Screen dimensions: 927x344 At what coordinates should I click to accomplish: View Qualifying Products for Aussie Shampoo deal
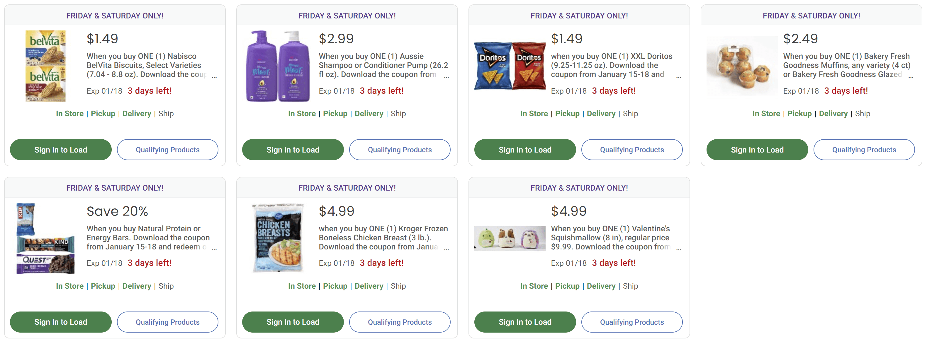400,150
